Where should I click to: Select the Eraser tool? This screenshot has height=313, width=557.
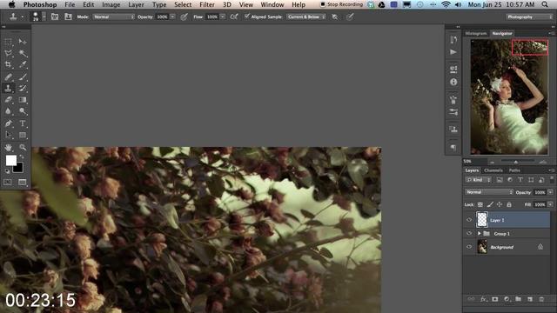pyautogui.click(x=9, y=100)
